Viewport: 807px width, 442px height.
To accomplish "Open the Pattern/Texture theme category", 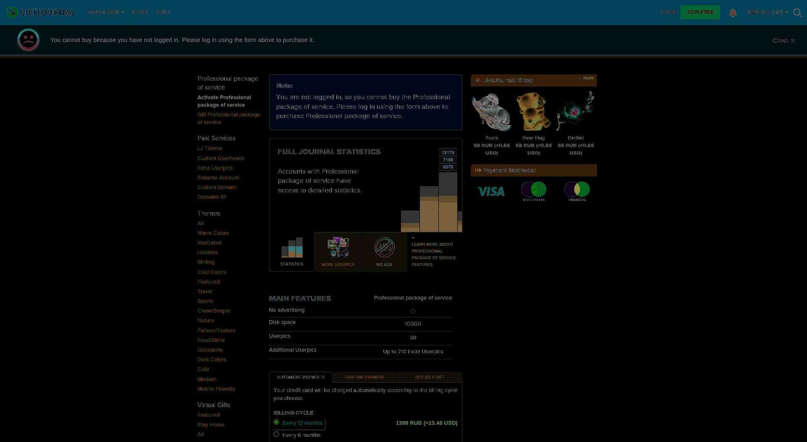I will (x=216, y=331).
